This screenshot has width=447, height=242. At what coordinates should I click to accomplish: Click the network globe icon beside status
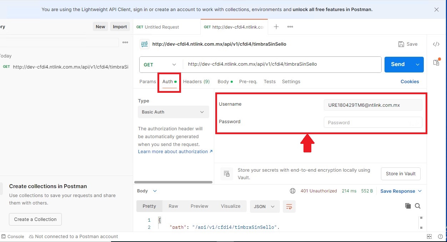[x=293, y=191]
